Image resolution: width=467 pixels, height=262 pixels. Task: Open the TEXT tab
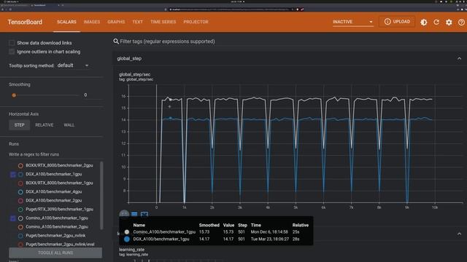[138, 22]
